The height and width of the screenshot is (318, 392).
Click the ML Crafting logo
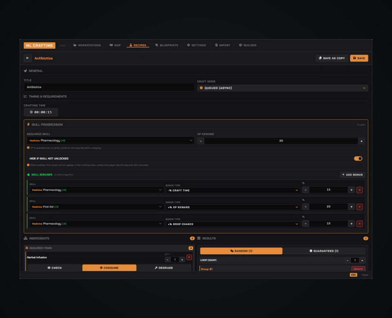[x=40, y=45]
